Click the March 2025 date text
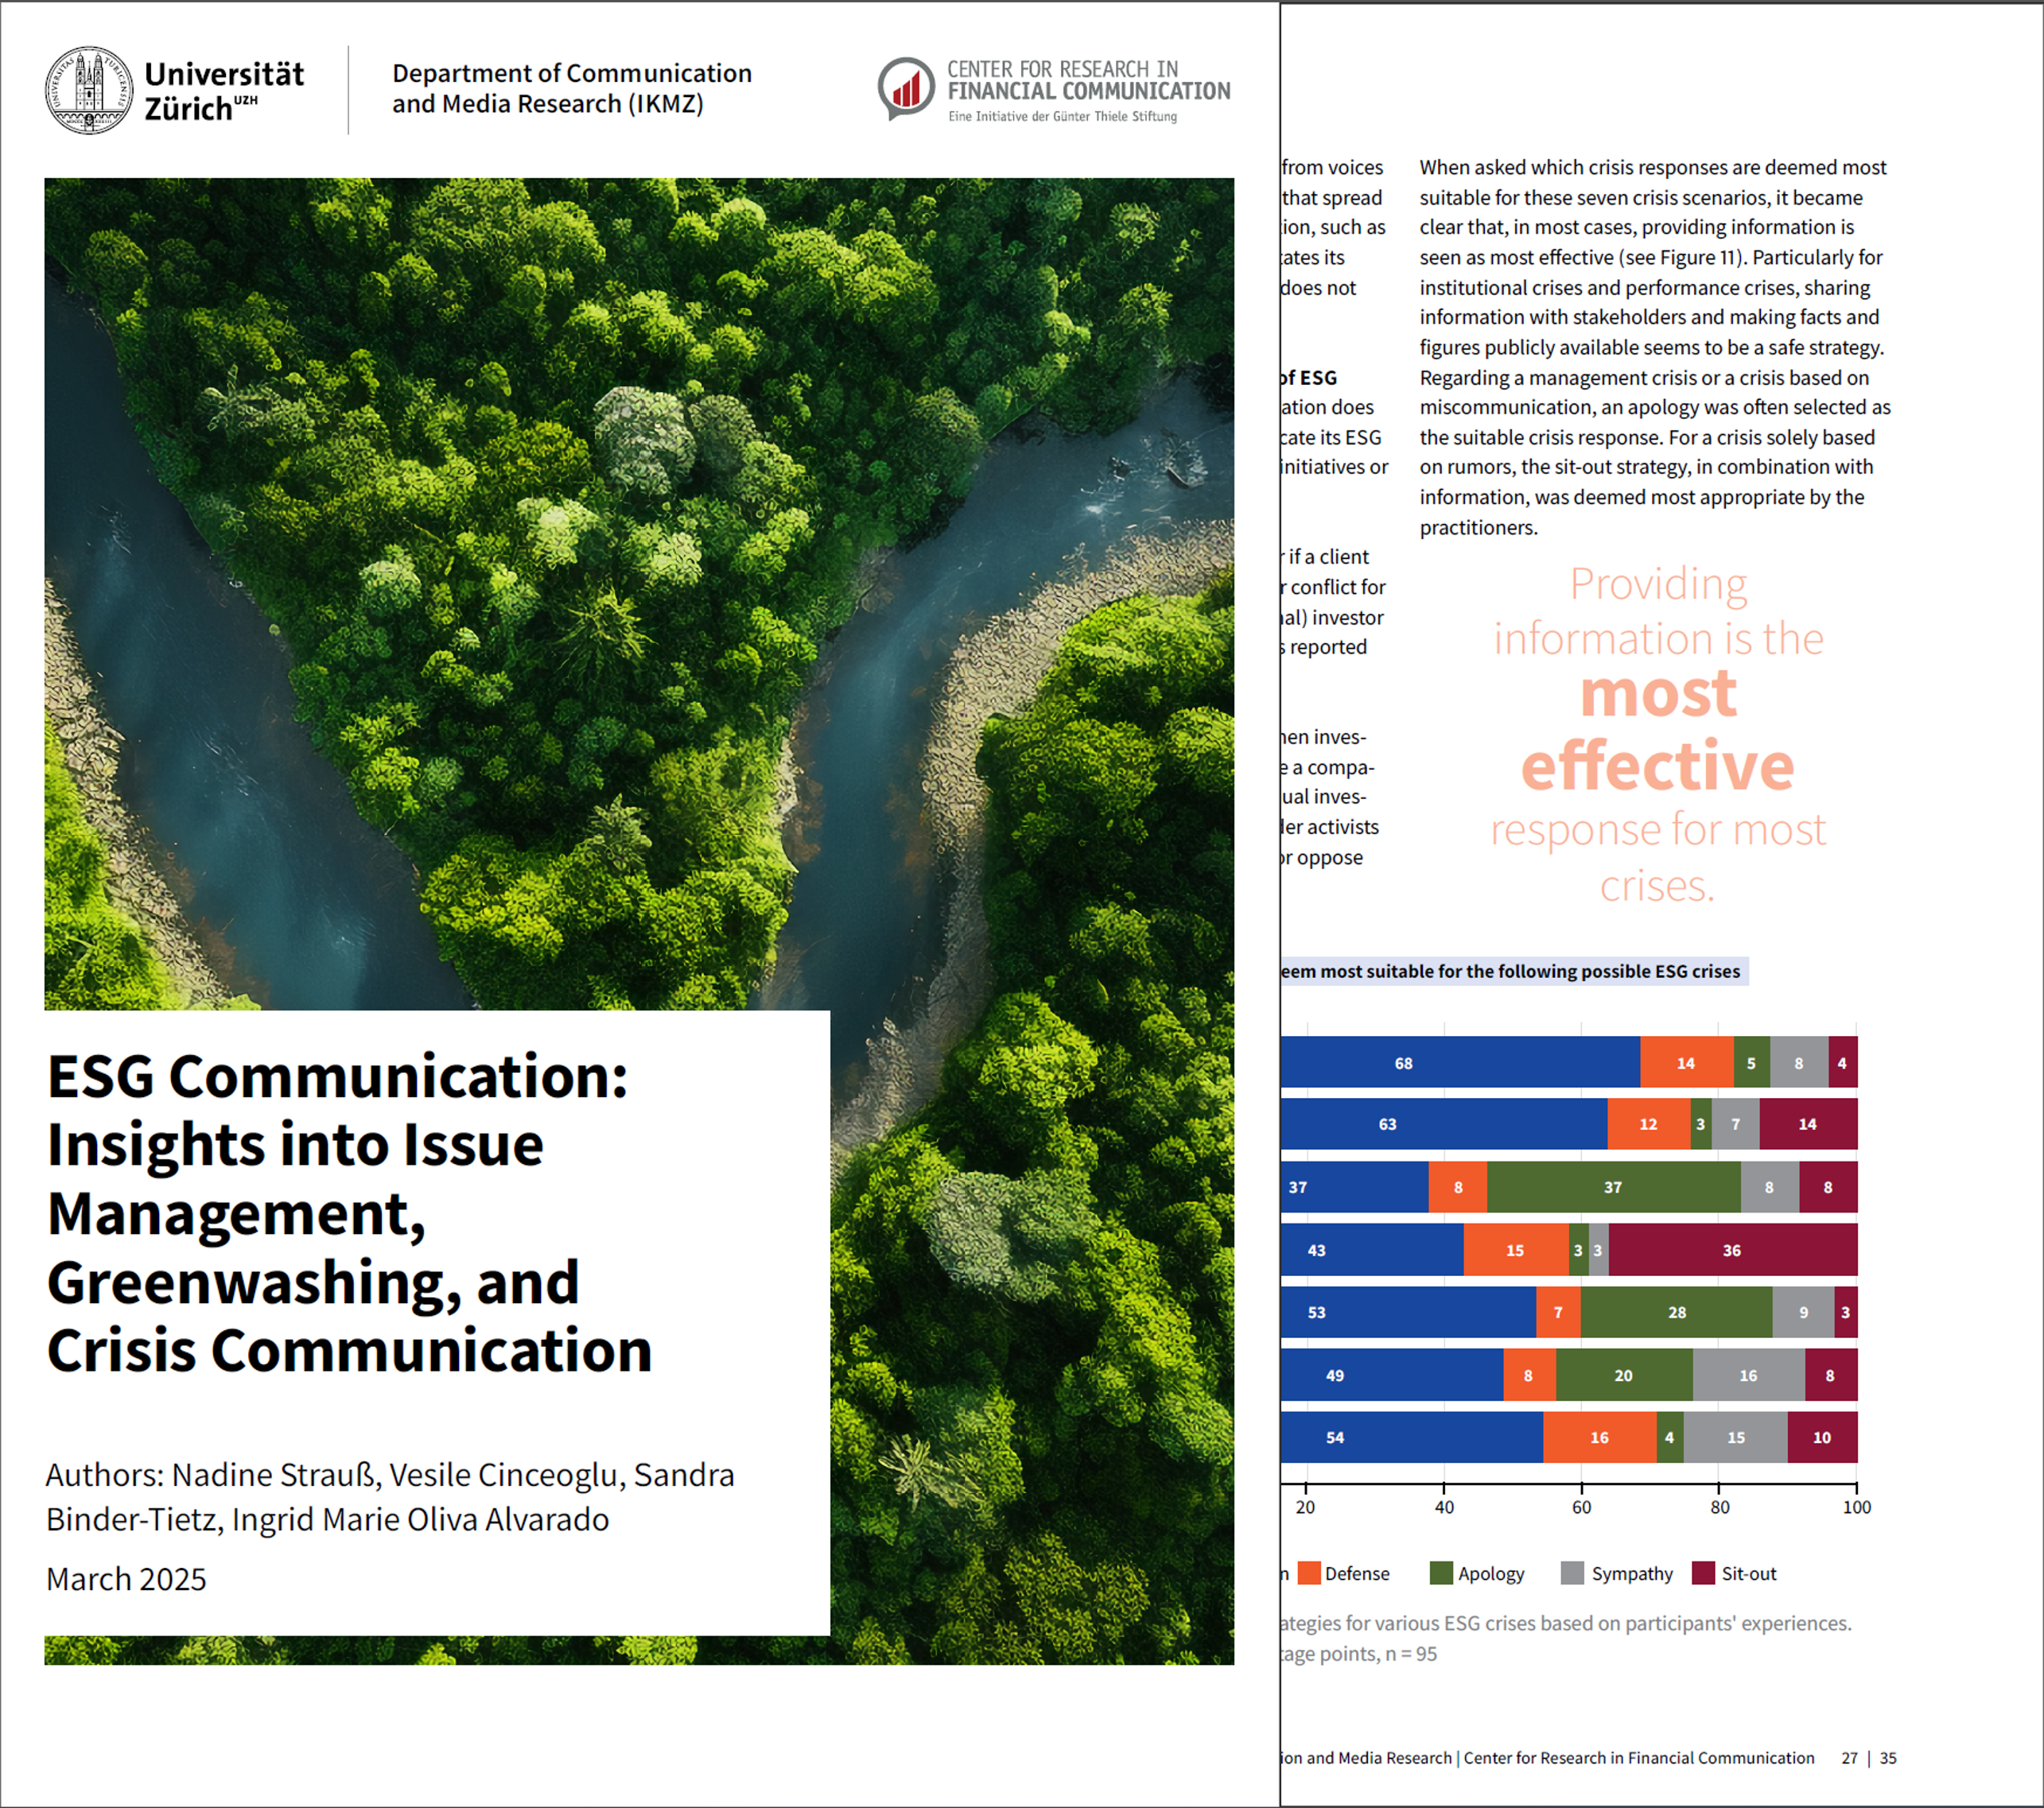The height and width of the screenshot is (1808, 2044). pos(126,1579)
